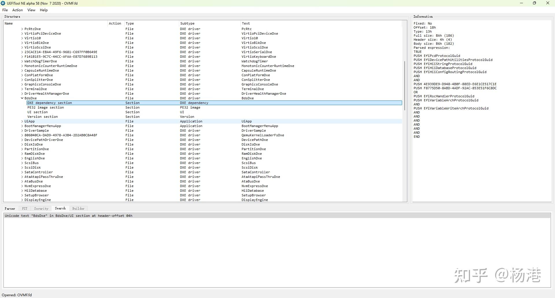Select the PE32 image section under BdsDxe
Screen dimensions: 555x298
pos(45,107)
